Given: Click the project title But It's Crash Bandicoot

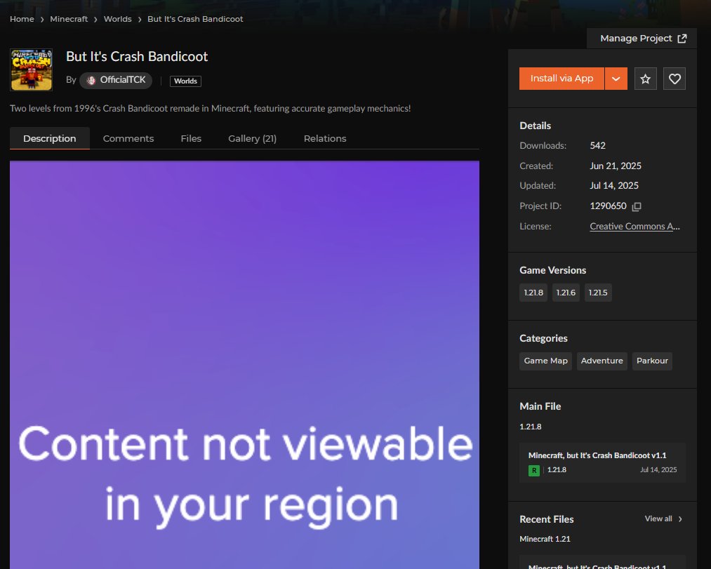Looking at the screenshot, I should click(x=137, y=57).
